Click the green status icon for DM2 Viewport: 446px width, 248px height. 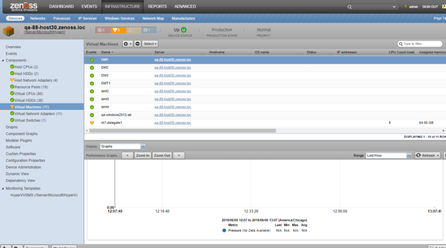91,68
